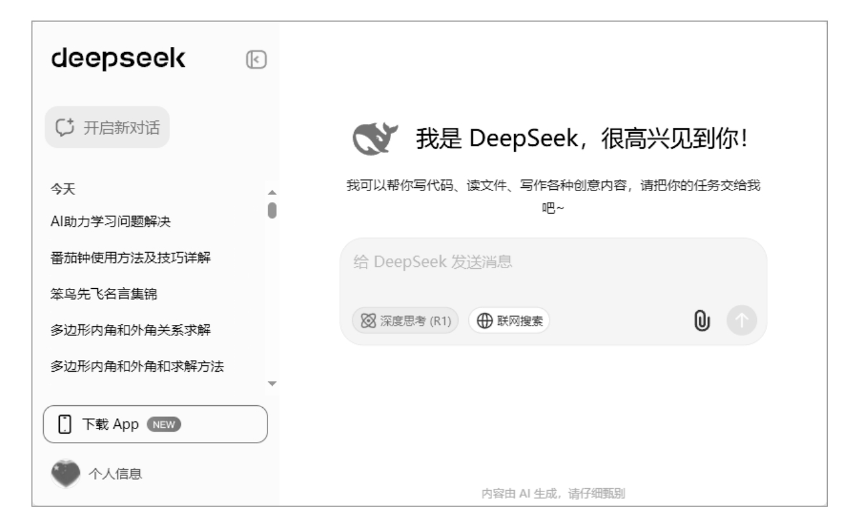
Task: Click the history list scroll down arrow
Action: pos(272,383)
